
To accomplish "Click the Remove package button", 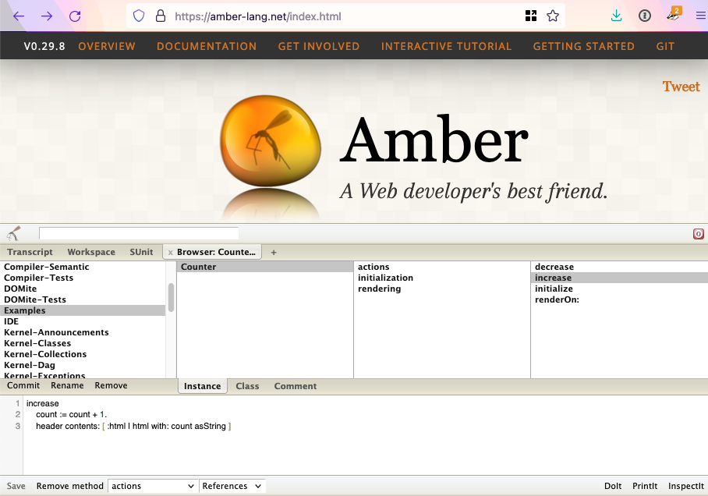I will pyautogui.click(x=111, y=386).
